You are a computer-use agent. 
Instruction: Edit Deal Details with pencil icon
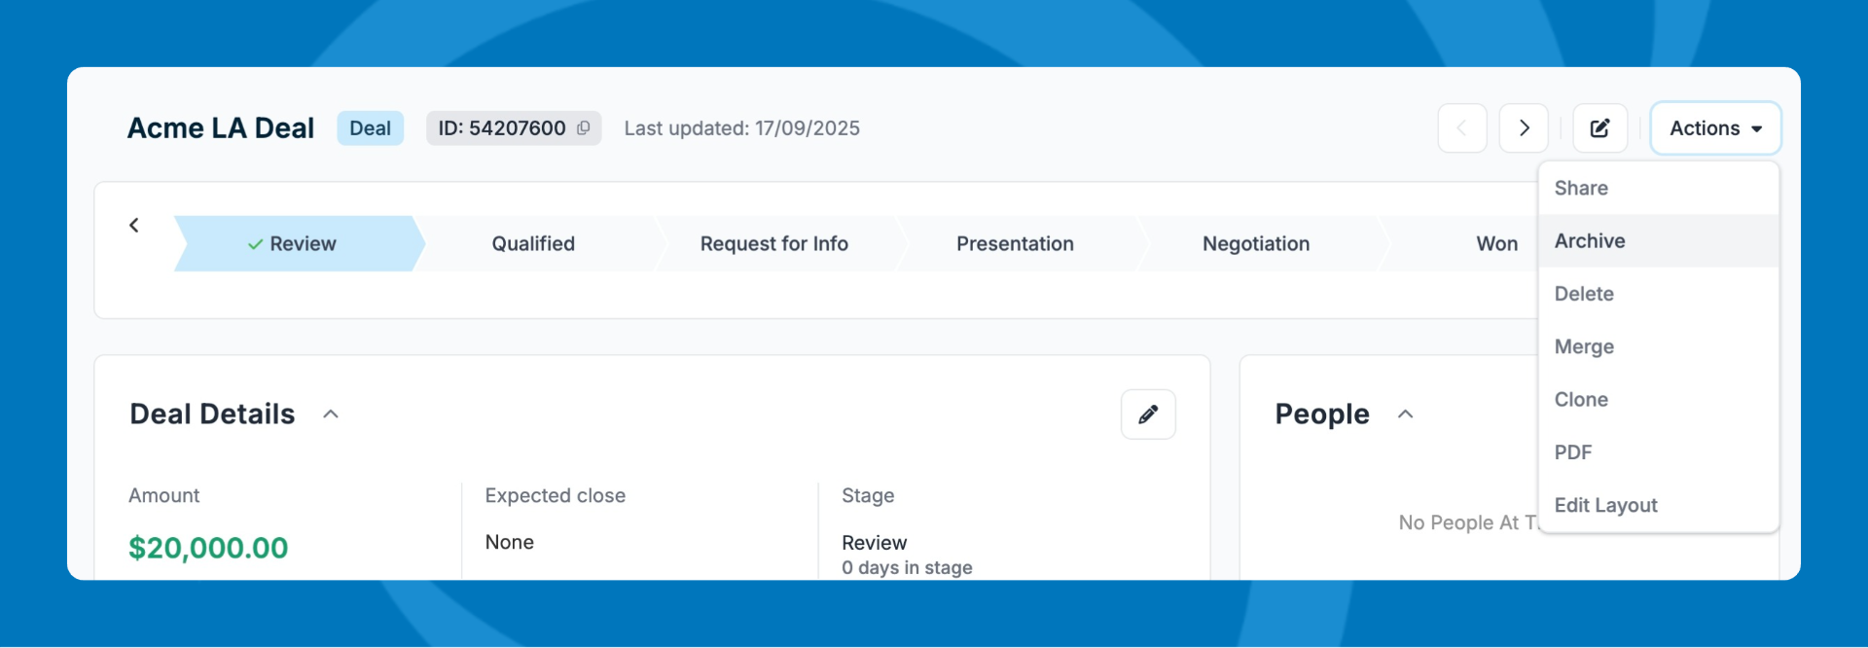(x=1148, y=414)
